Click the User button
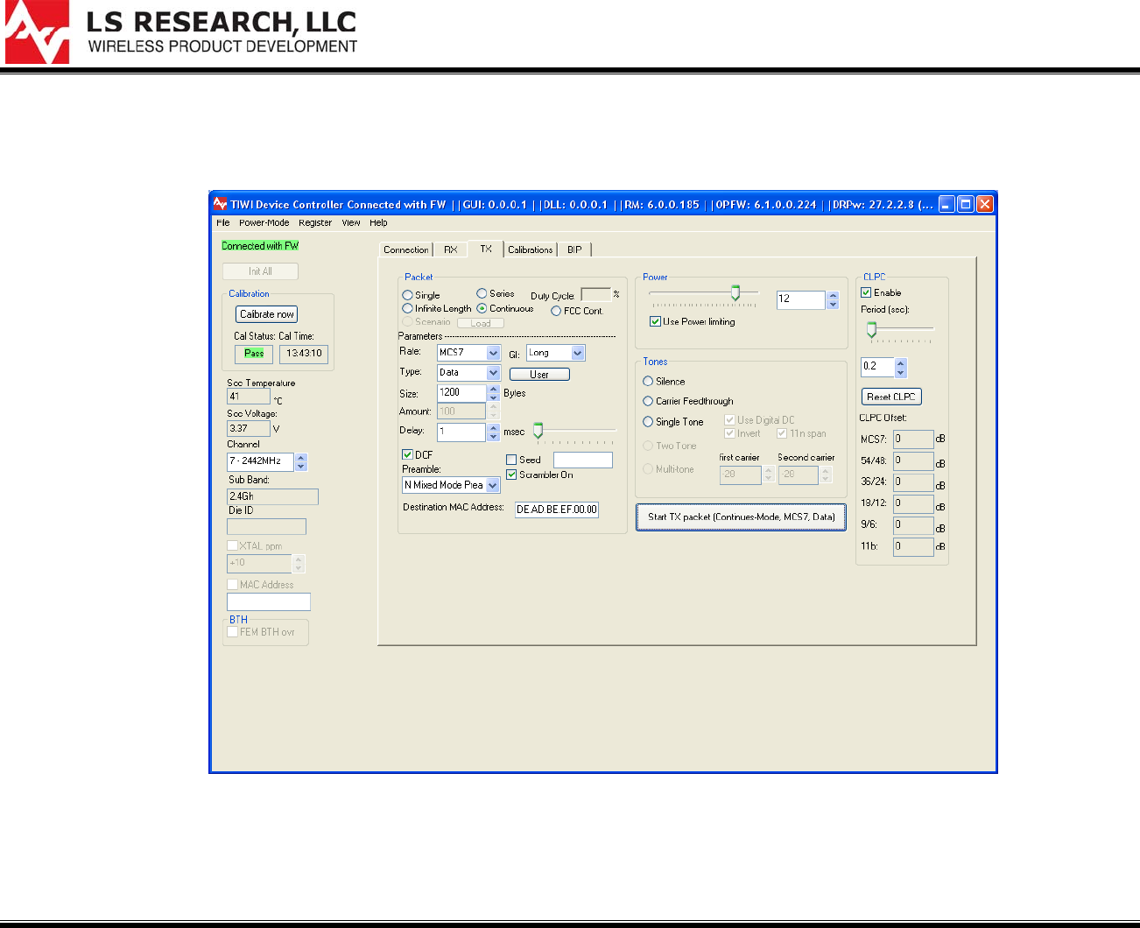This screenshot has width=1140, height=928. click(x=539, y=374)
